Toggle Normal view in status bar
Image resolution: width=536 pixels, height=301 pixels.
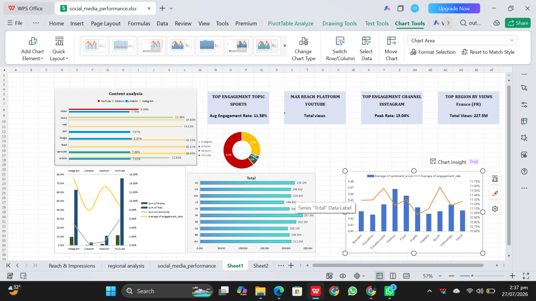[380, 276]
